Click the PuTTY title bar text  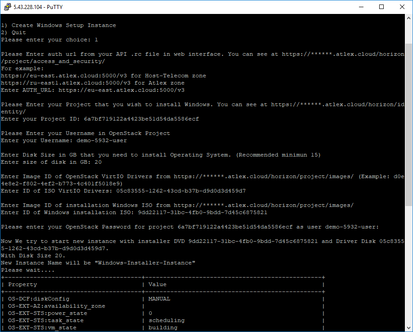[x=38, y=7]
